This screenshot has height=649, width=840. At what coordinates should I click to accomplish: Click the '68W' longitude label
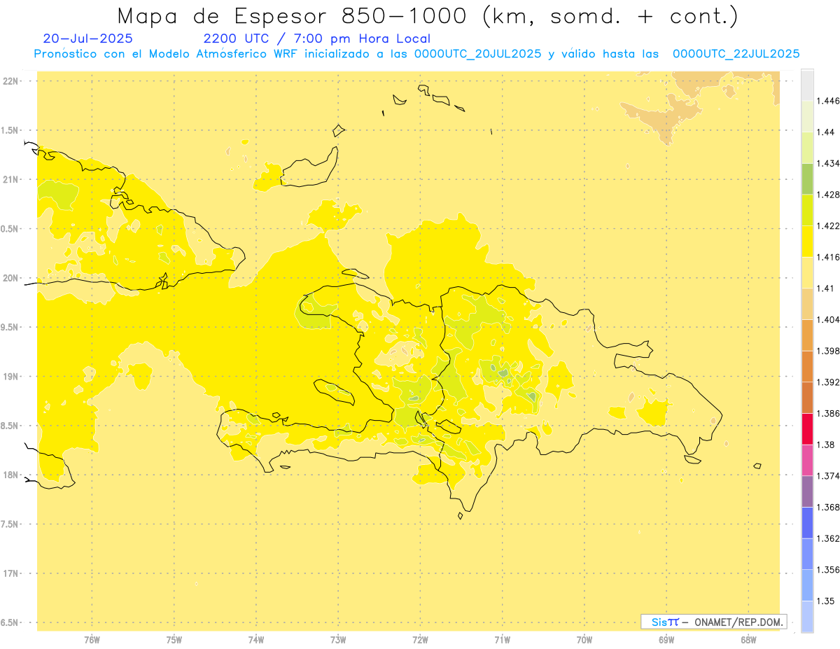748,639
